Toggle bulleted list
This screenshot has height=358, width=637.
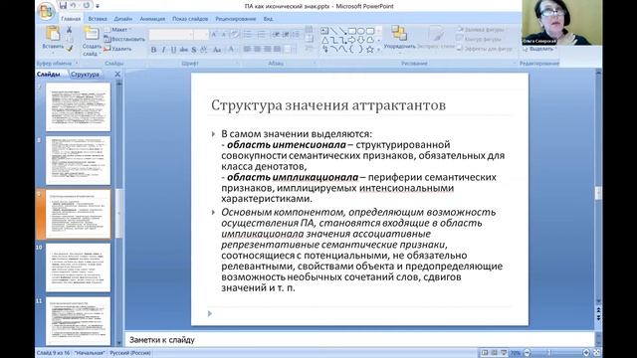248,35
